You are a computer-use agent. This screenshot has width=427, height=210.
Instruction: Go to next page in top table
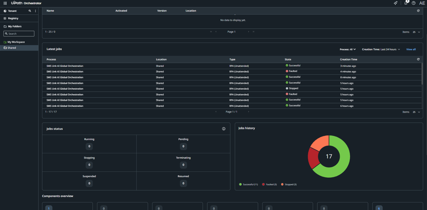pyautogui.click(x=249, y=32)
